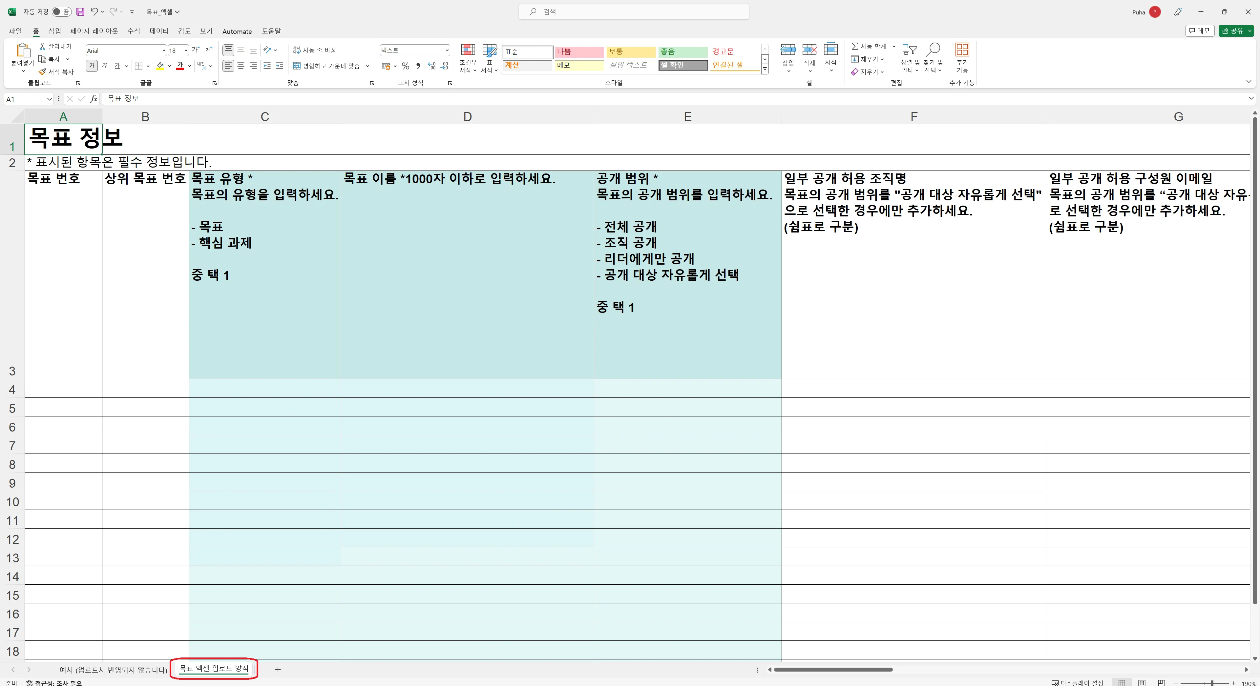The width and height of the screenshot is (1260, 686).
Task: Click the 검색 search box
Action: tap(633, 12)
